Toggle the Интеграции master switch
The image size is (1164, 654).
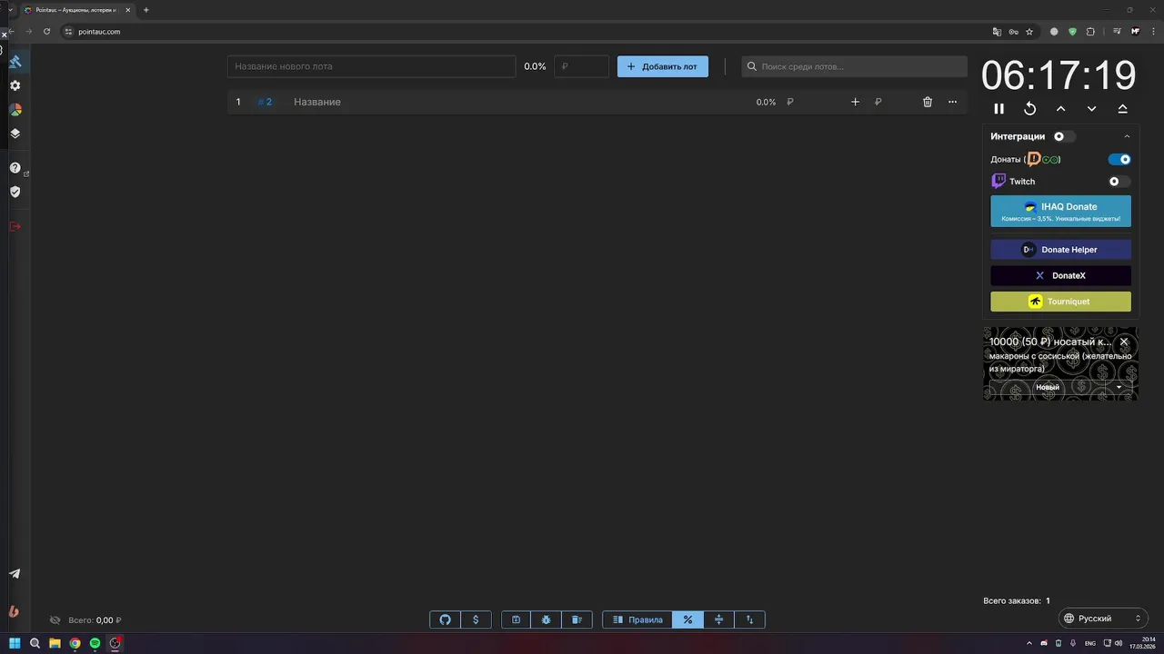(1064, 136)
